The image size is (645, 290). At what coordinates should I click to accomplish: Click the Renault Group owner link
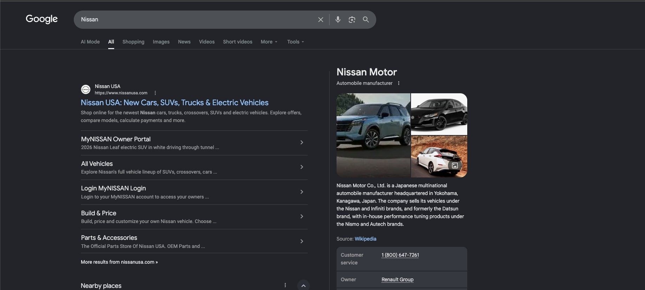397,279
